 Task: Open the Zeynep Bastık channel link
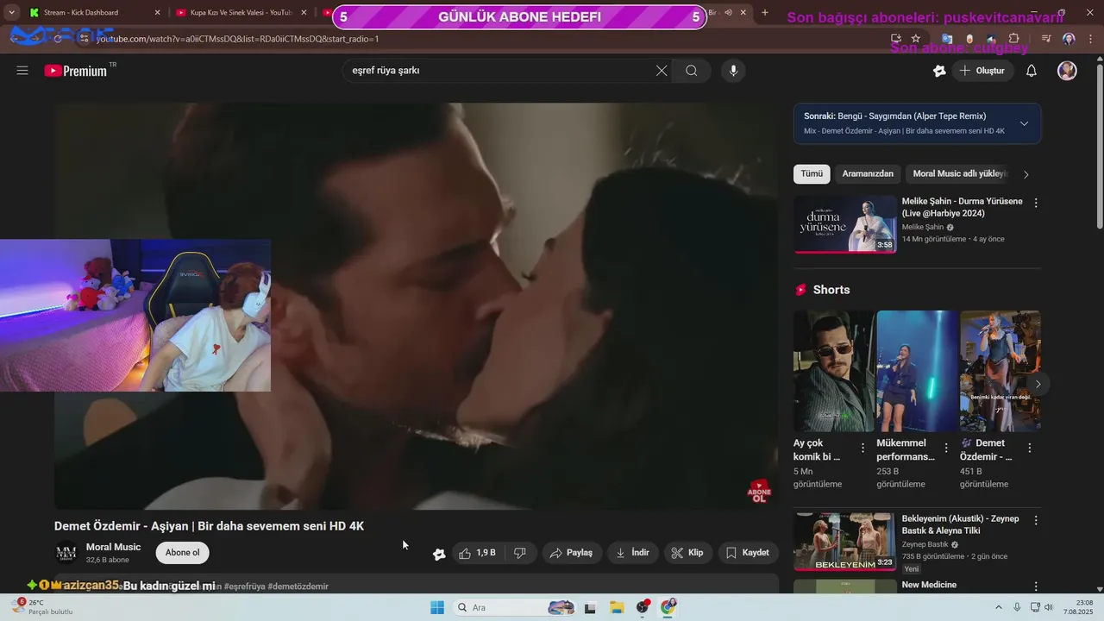(x=925, y=545)
